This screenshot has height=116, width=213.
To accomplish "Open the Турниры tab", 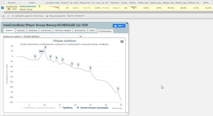I will coord(21,30).
